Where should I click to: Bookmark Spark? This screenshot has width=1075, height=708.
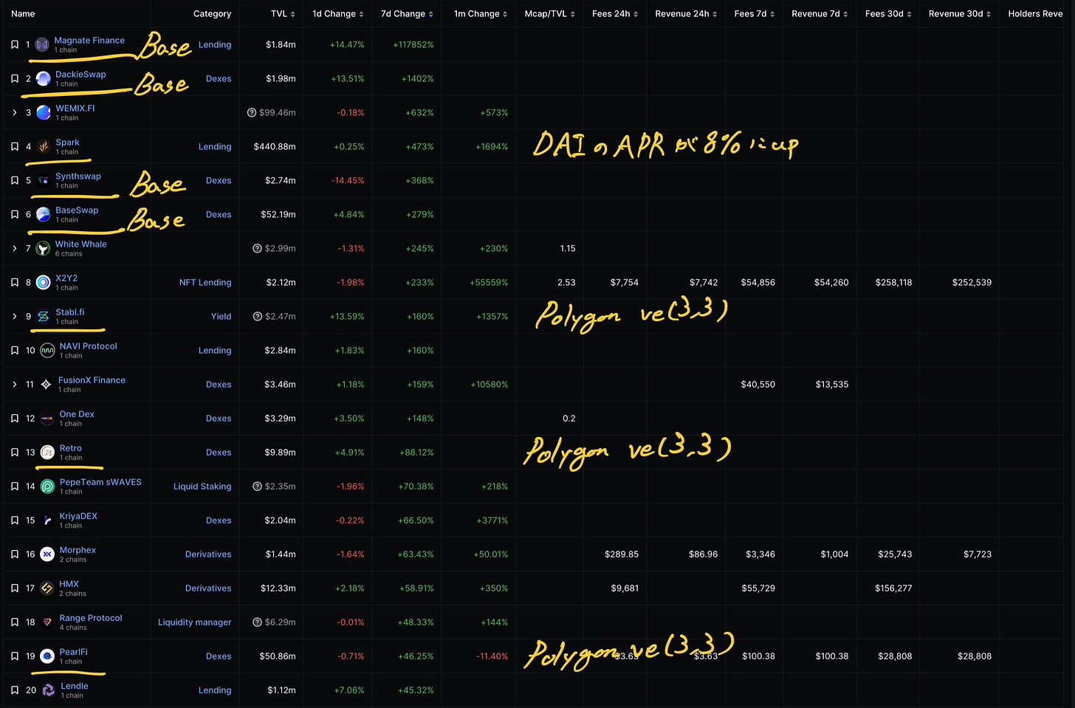point(15,147)
